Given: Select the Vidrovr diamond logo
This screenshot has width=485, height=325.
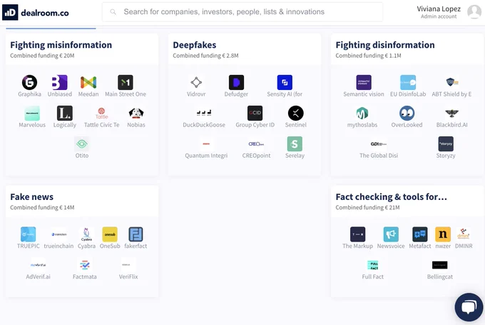Looking at the screenshot, I should pos(196,82).
